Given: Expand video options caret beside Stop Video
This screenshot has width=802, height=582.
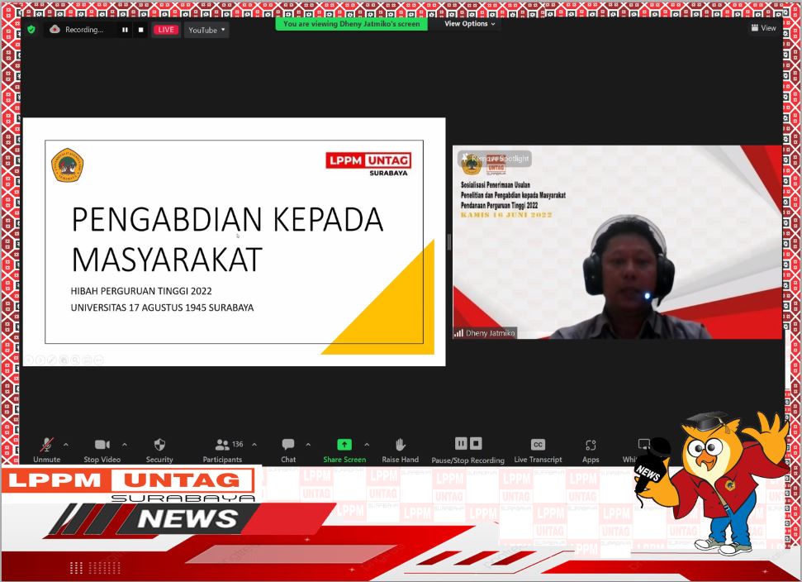Looking at the screenshot, I should click(125, 444).
